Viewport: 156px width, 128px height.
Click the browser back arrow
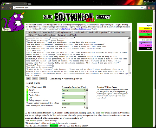click(3, 8)
